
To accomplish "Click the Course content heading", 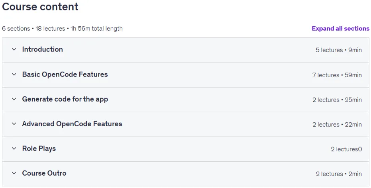I will pos(40,7).
